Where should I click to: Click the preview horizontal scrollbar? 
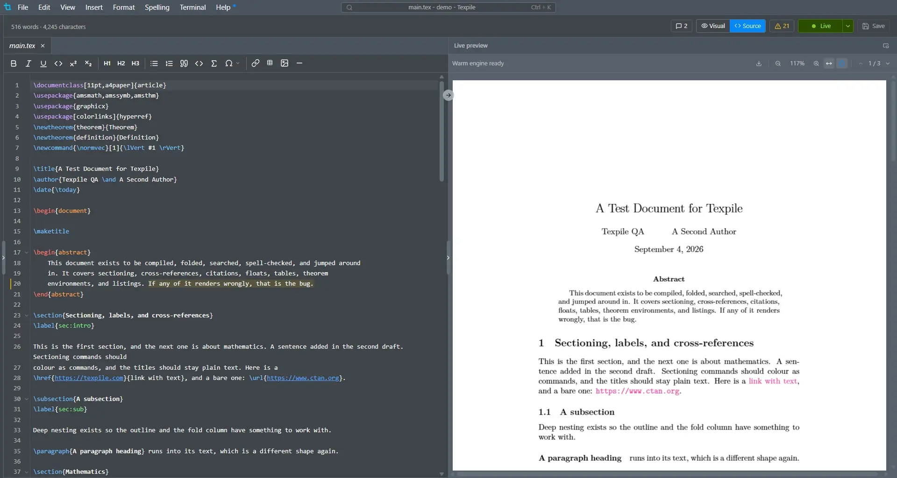coord(667,474)
